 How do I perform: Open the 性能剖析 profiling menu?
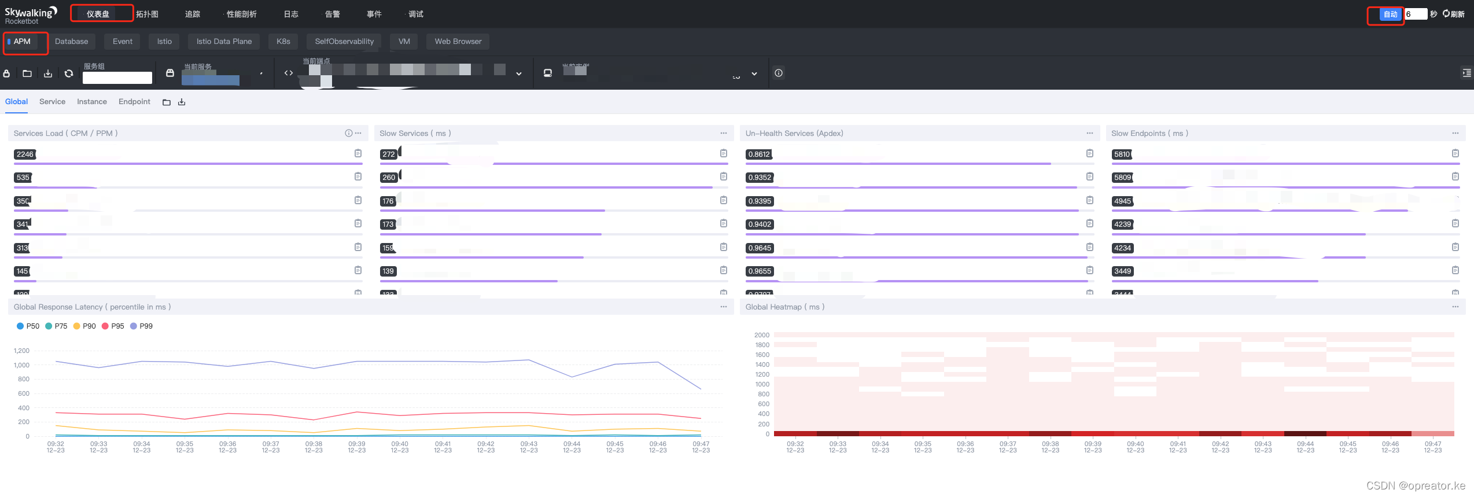click(241, 14)
